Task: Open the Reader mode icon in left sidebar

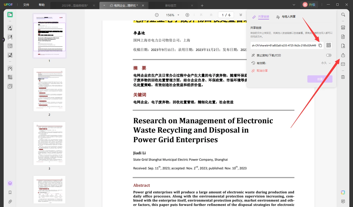Action: [10, 15]
